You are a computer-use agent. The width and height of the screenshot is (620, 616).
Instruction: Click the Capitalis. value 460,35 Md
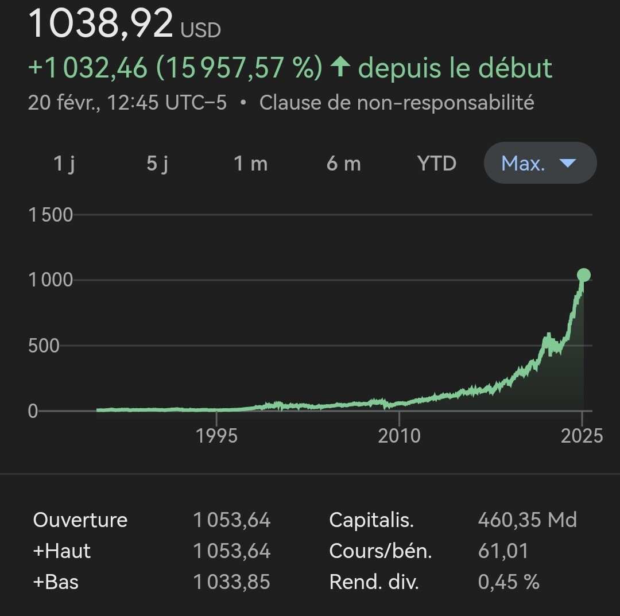pos(528,520)
